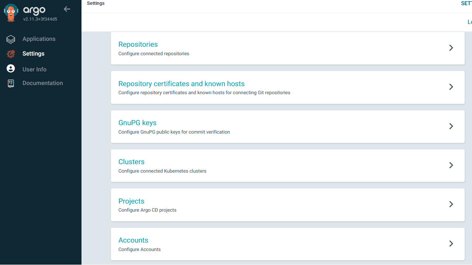
Task: Click the Projects heading link
Action: tap(131, 201)
